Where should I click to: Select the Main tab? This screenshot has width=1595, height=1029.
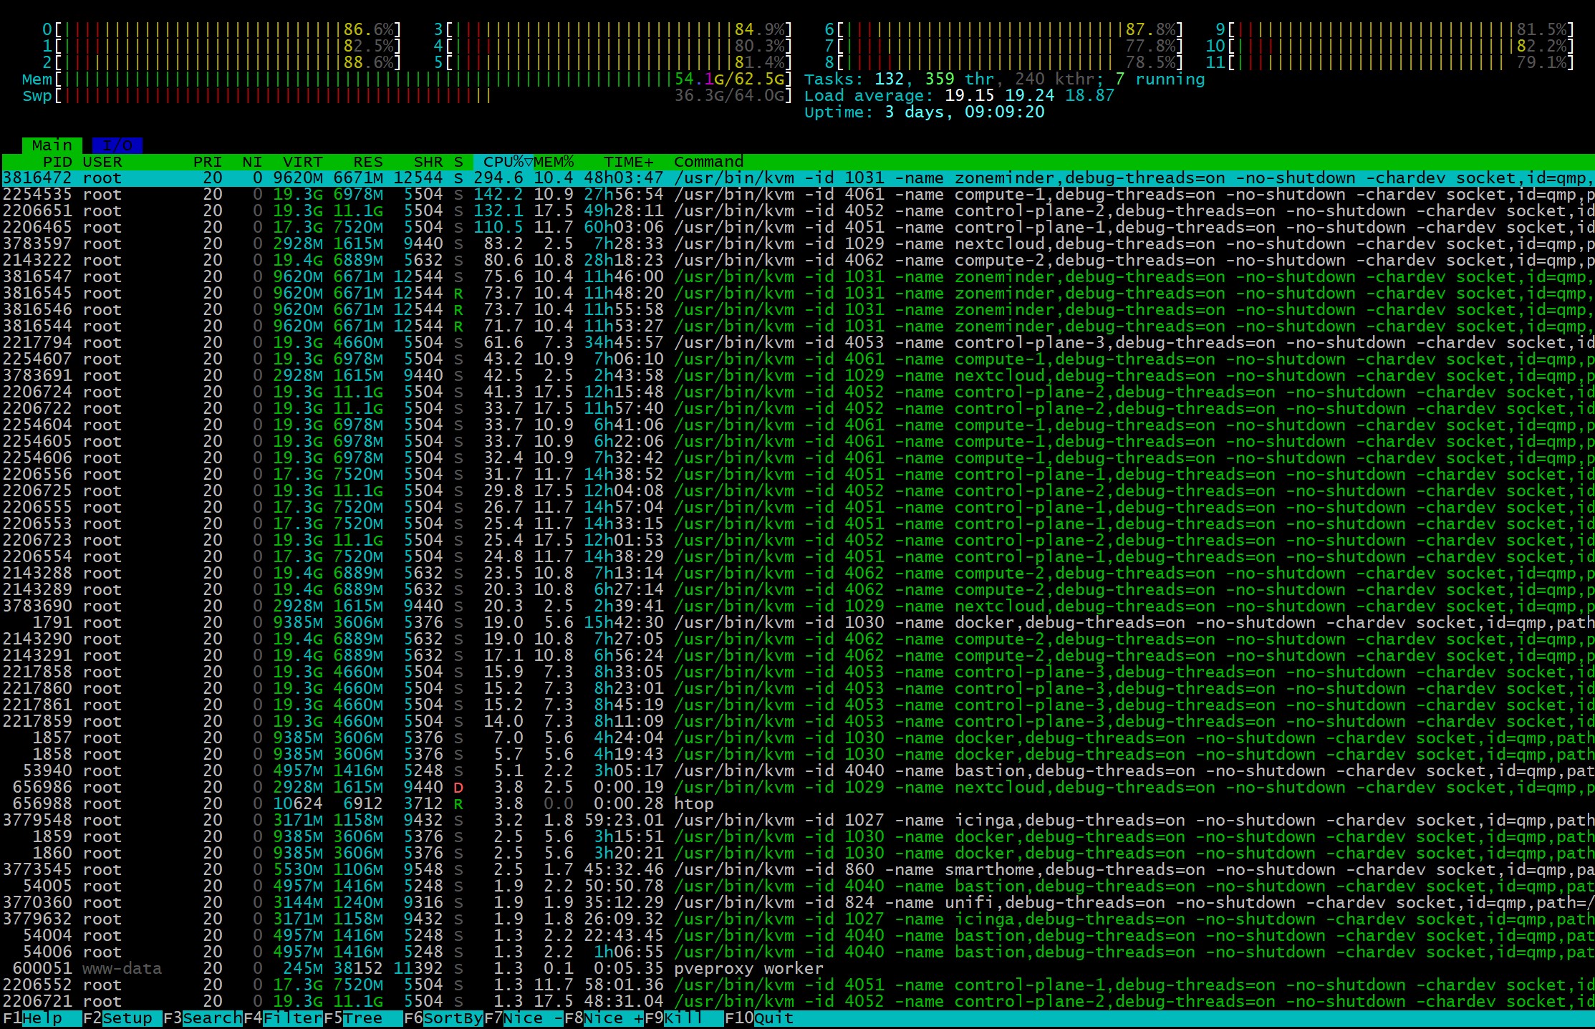[52, 145]
